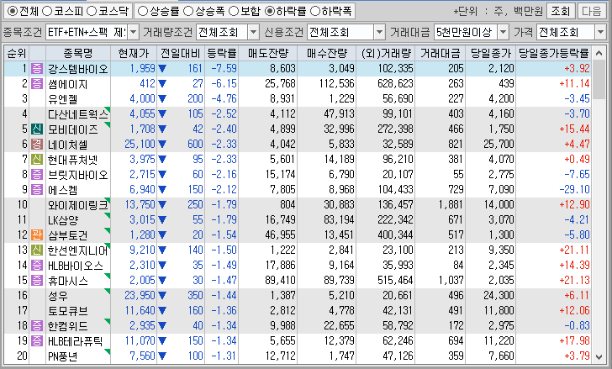Sort by 거래대금 column header
This screenshot has width=612, height=369.
tap(441, 53)
